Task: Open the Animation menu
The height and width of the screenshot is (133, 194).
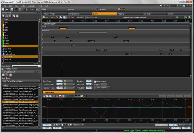Action: pos(32,6)
